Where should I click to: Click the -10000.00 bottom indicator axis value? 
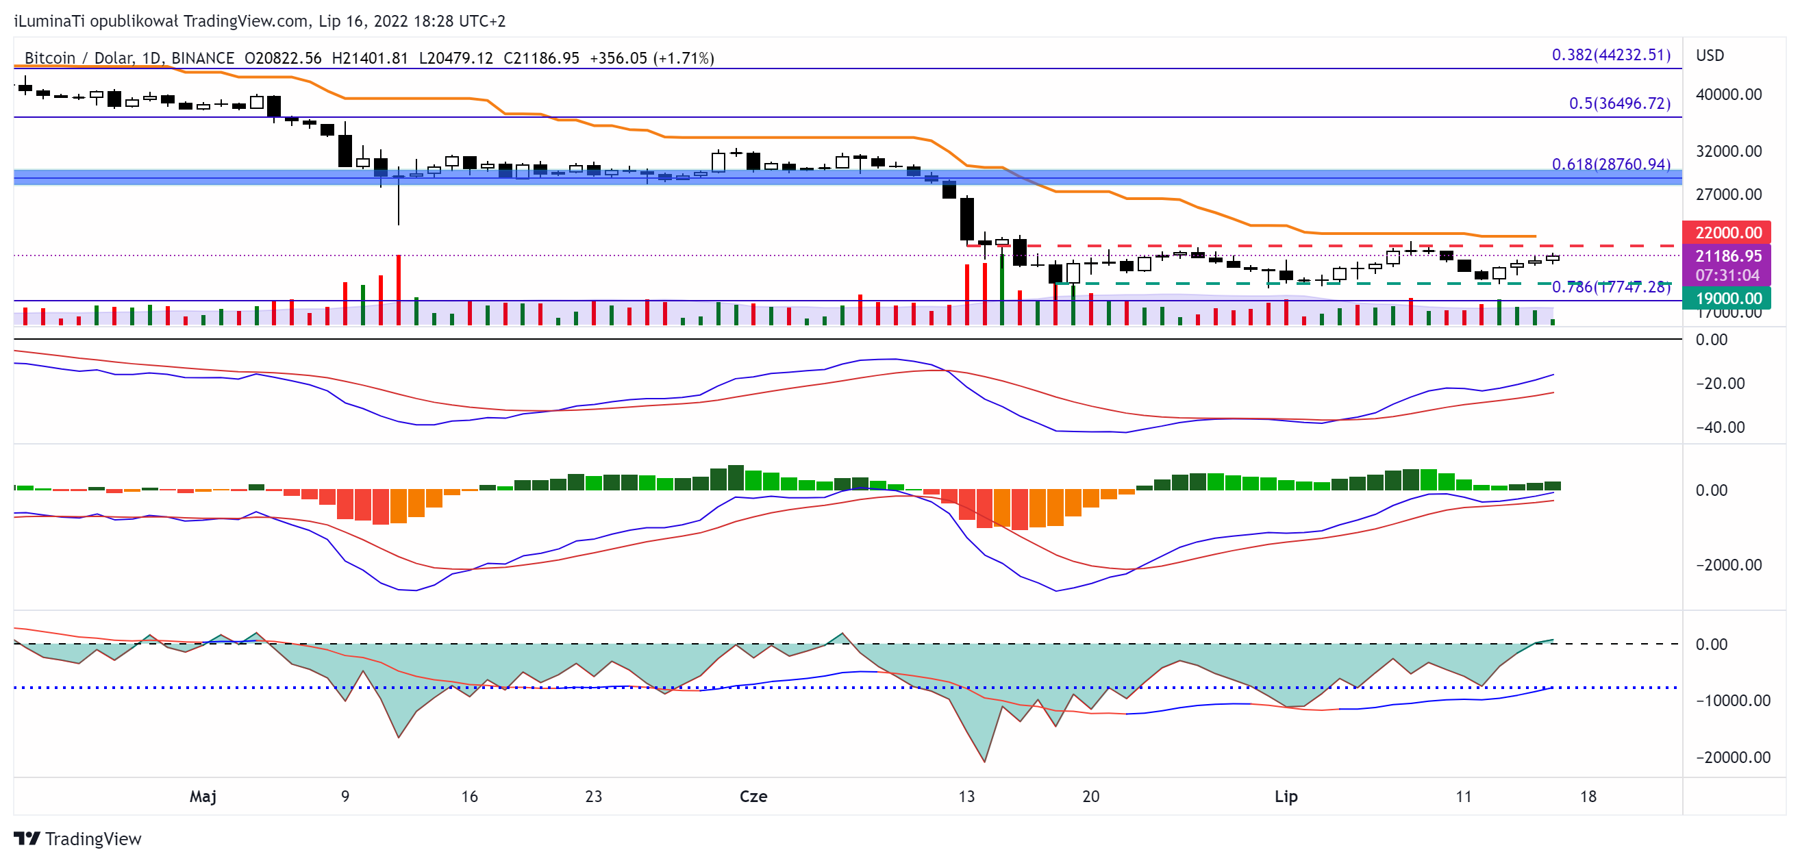point(1732,701)
